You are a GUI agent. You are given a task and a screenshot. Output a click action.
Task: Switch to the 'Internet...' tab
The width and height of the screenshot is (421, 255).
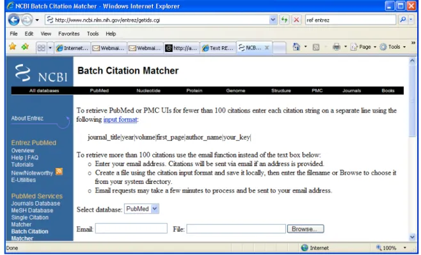point(72,48)
